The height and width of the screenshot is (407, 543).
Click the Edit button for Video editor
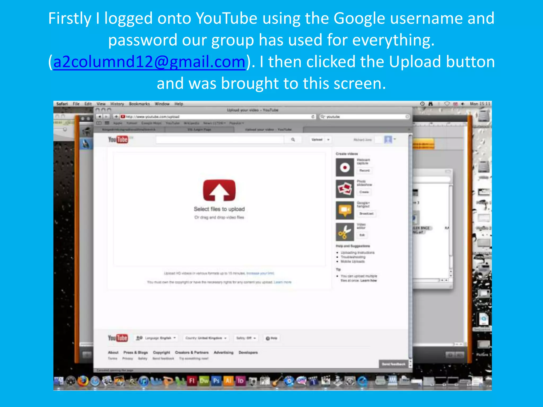coord(362,235)
